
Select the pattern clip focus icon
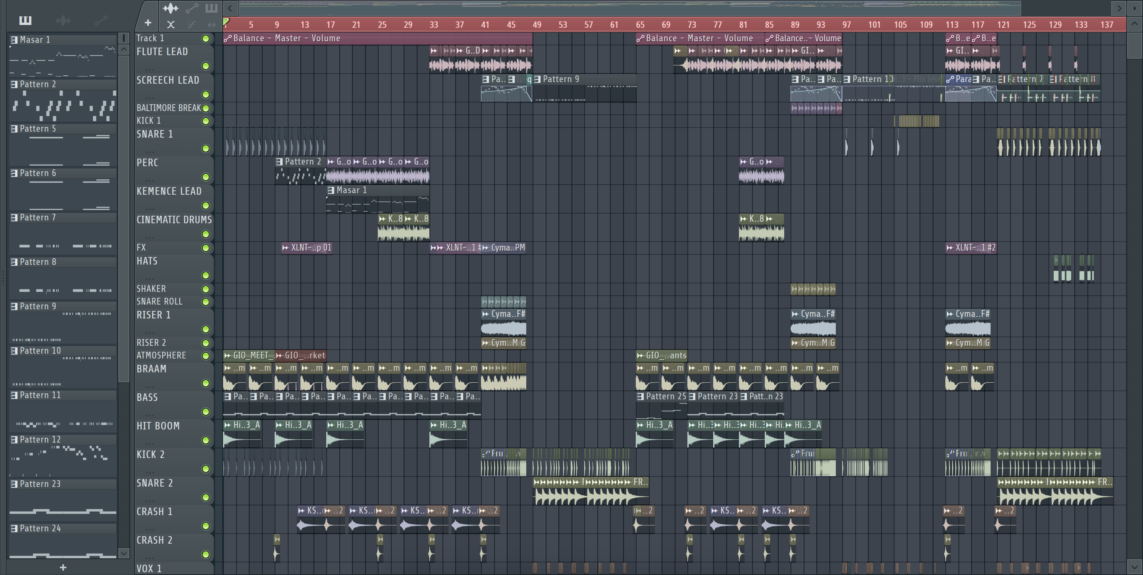pos(211,8)
